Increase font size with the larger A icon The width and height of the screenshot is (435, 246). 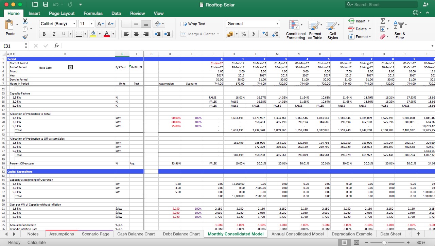[101, 24]
